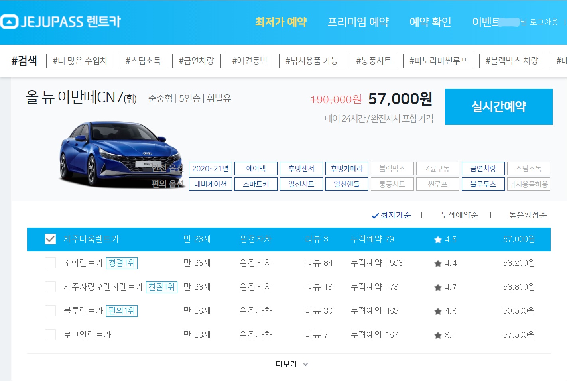
Task: Click the 블루투스 option tag
Action: pos(483,184)
